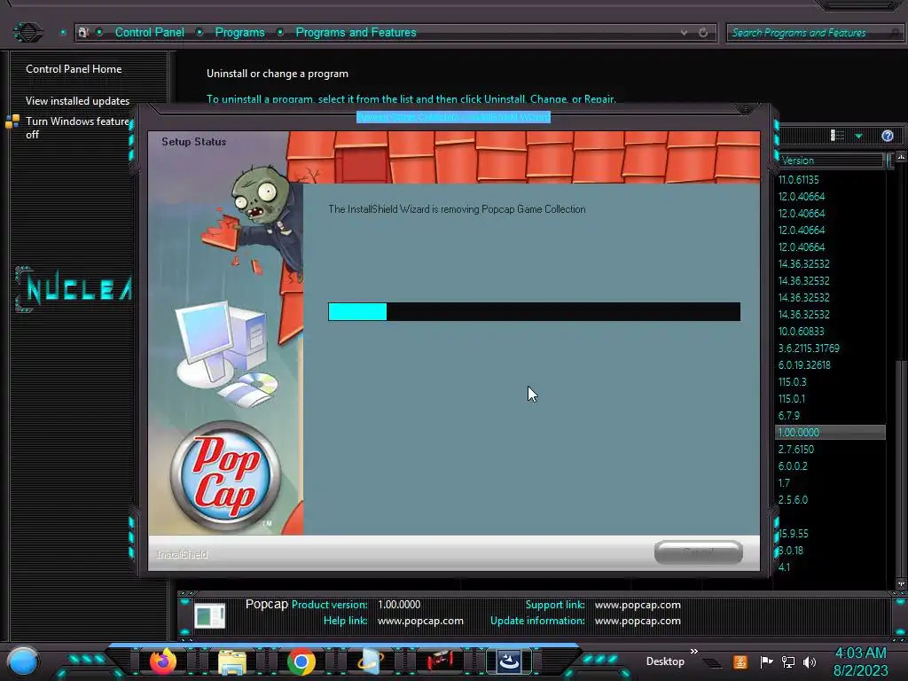Viewport: 908px width, 681px height.
Task: Open the clock showing 4:03 AM
Action: click(x=860, y=661)
